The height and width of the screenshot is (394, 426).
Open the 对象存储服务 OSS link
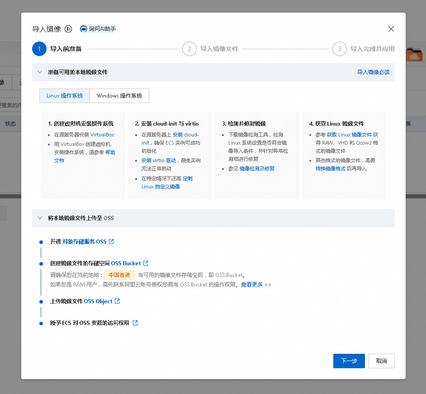click(84, 241)
